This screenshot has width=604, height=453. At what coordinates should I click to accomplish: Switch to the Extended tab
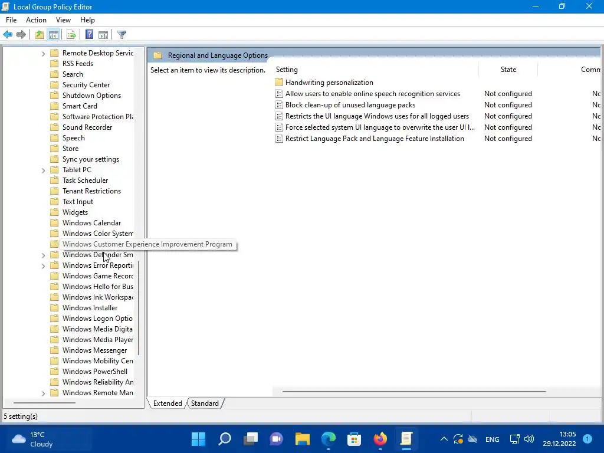click(168, 403)
